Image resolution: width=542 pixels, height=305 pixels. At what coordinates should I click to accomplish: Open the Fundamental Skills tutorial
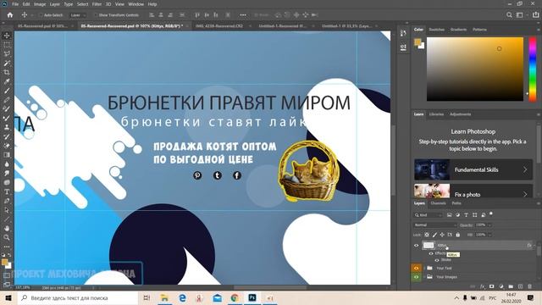(x=473, y=169)
